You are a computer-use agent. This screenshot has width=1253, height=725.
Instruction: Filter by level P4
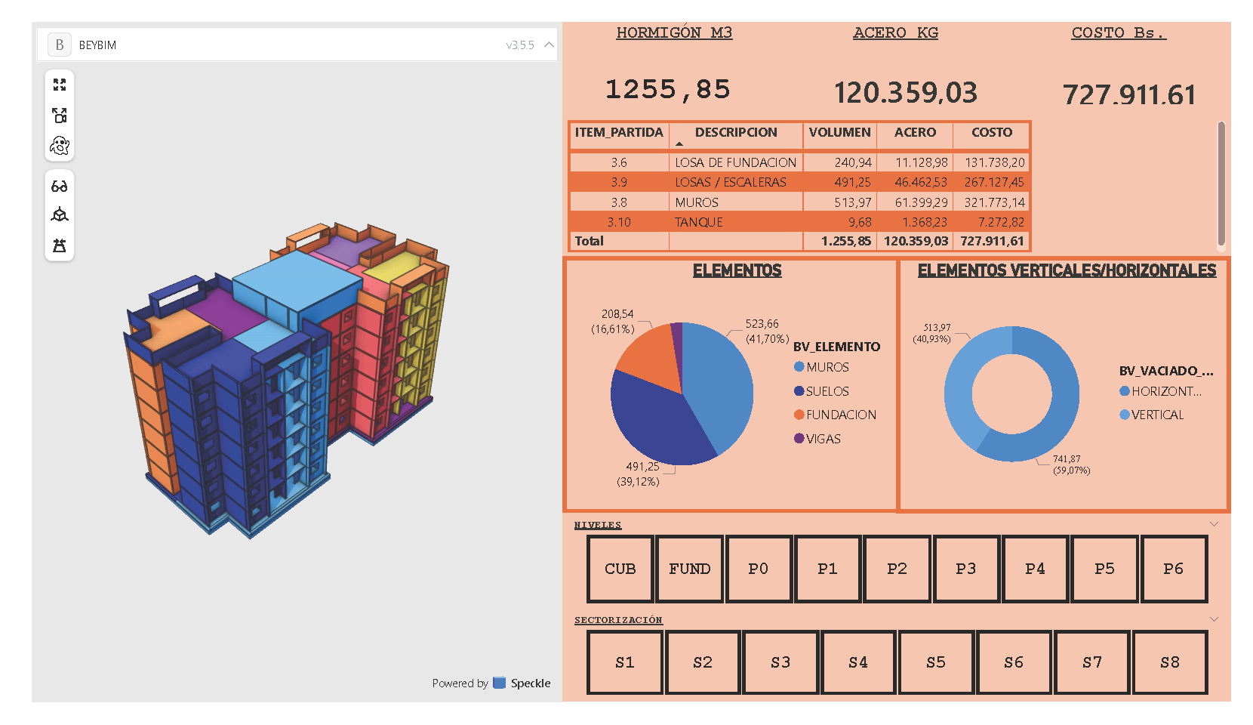(1035, 569)
